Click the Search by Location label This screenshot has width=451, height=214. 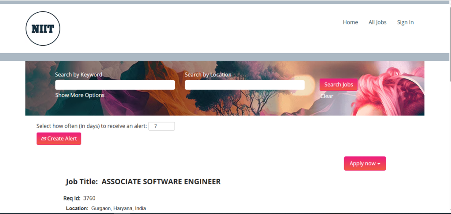[x=208, y=75]
